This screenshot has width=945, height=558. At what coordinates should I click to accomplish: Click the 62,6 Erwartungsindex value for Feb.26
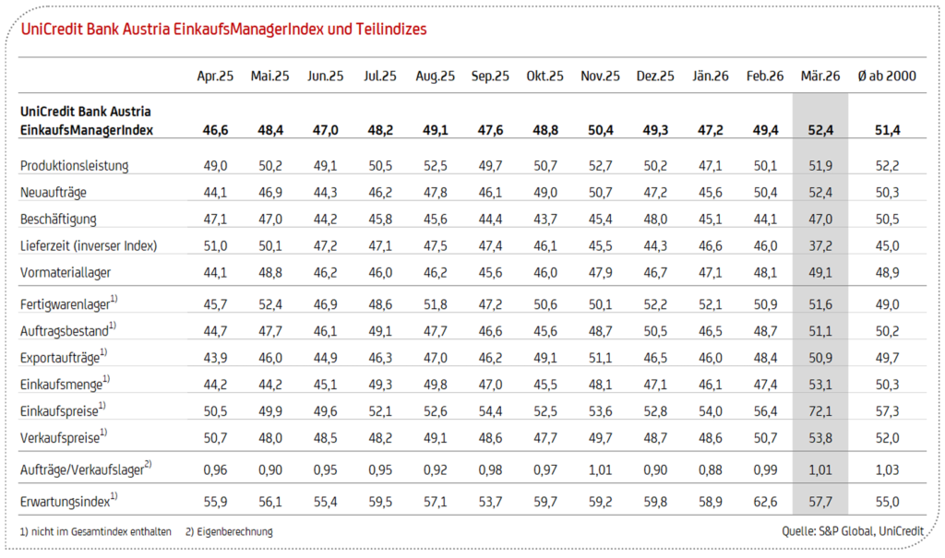(765, 501)
